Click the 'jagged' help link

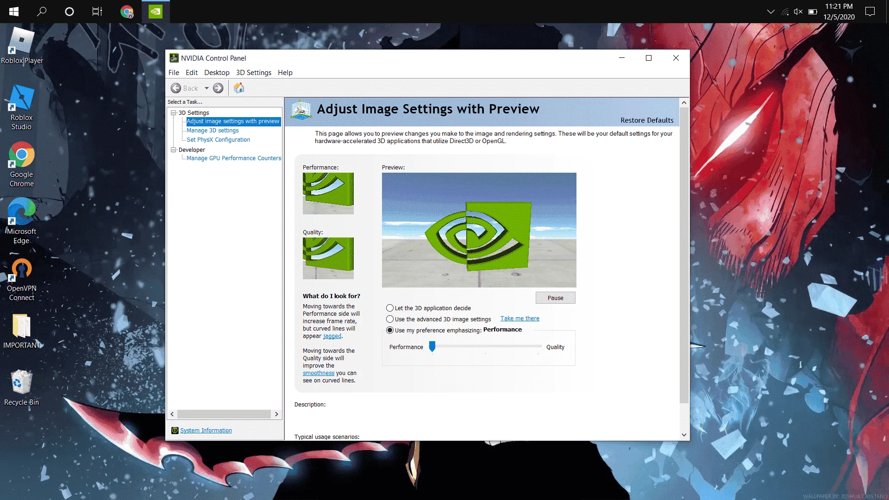point(332,336)
